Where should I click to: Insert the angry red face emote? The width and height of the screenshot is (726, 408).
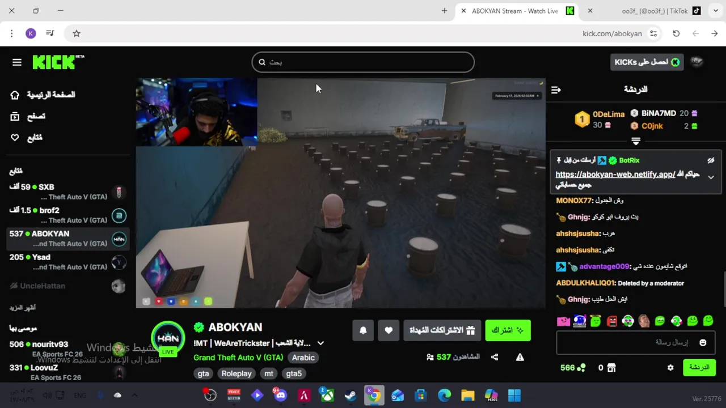pos(611,321)
